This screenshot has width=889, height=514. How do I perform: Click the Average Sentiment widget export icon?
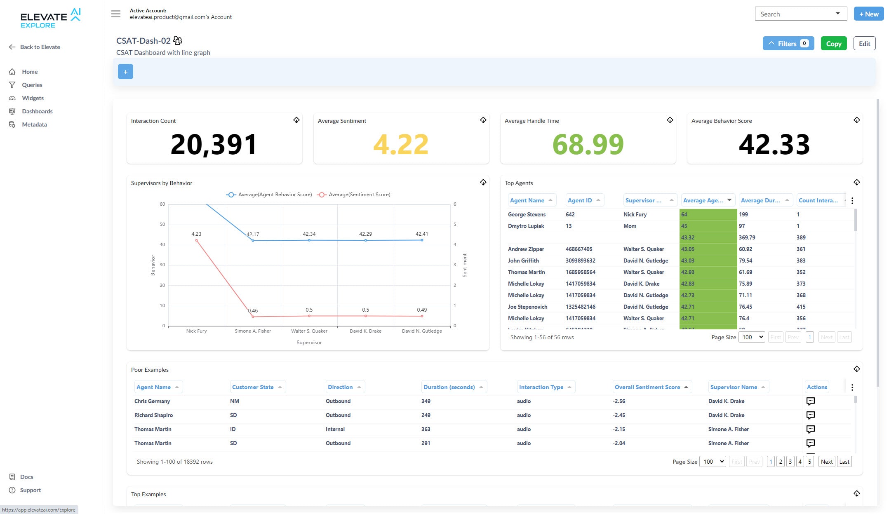tap(483, 120)
